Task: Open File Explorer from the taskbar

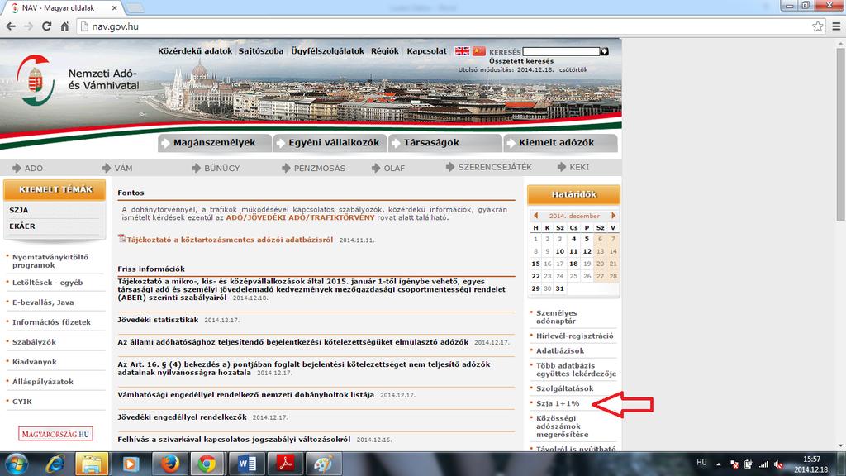Action: click(92, 464)
